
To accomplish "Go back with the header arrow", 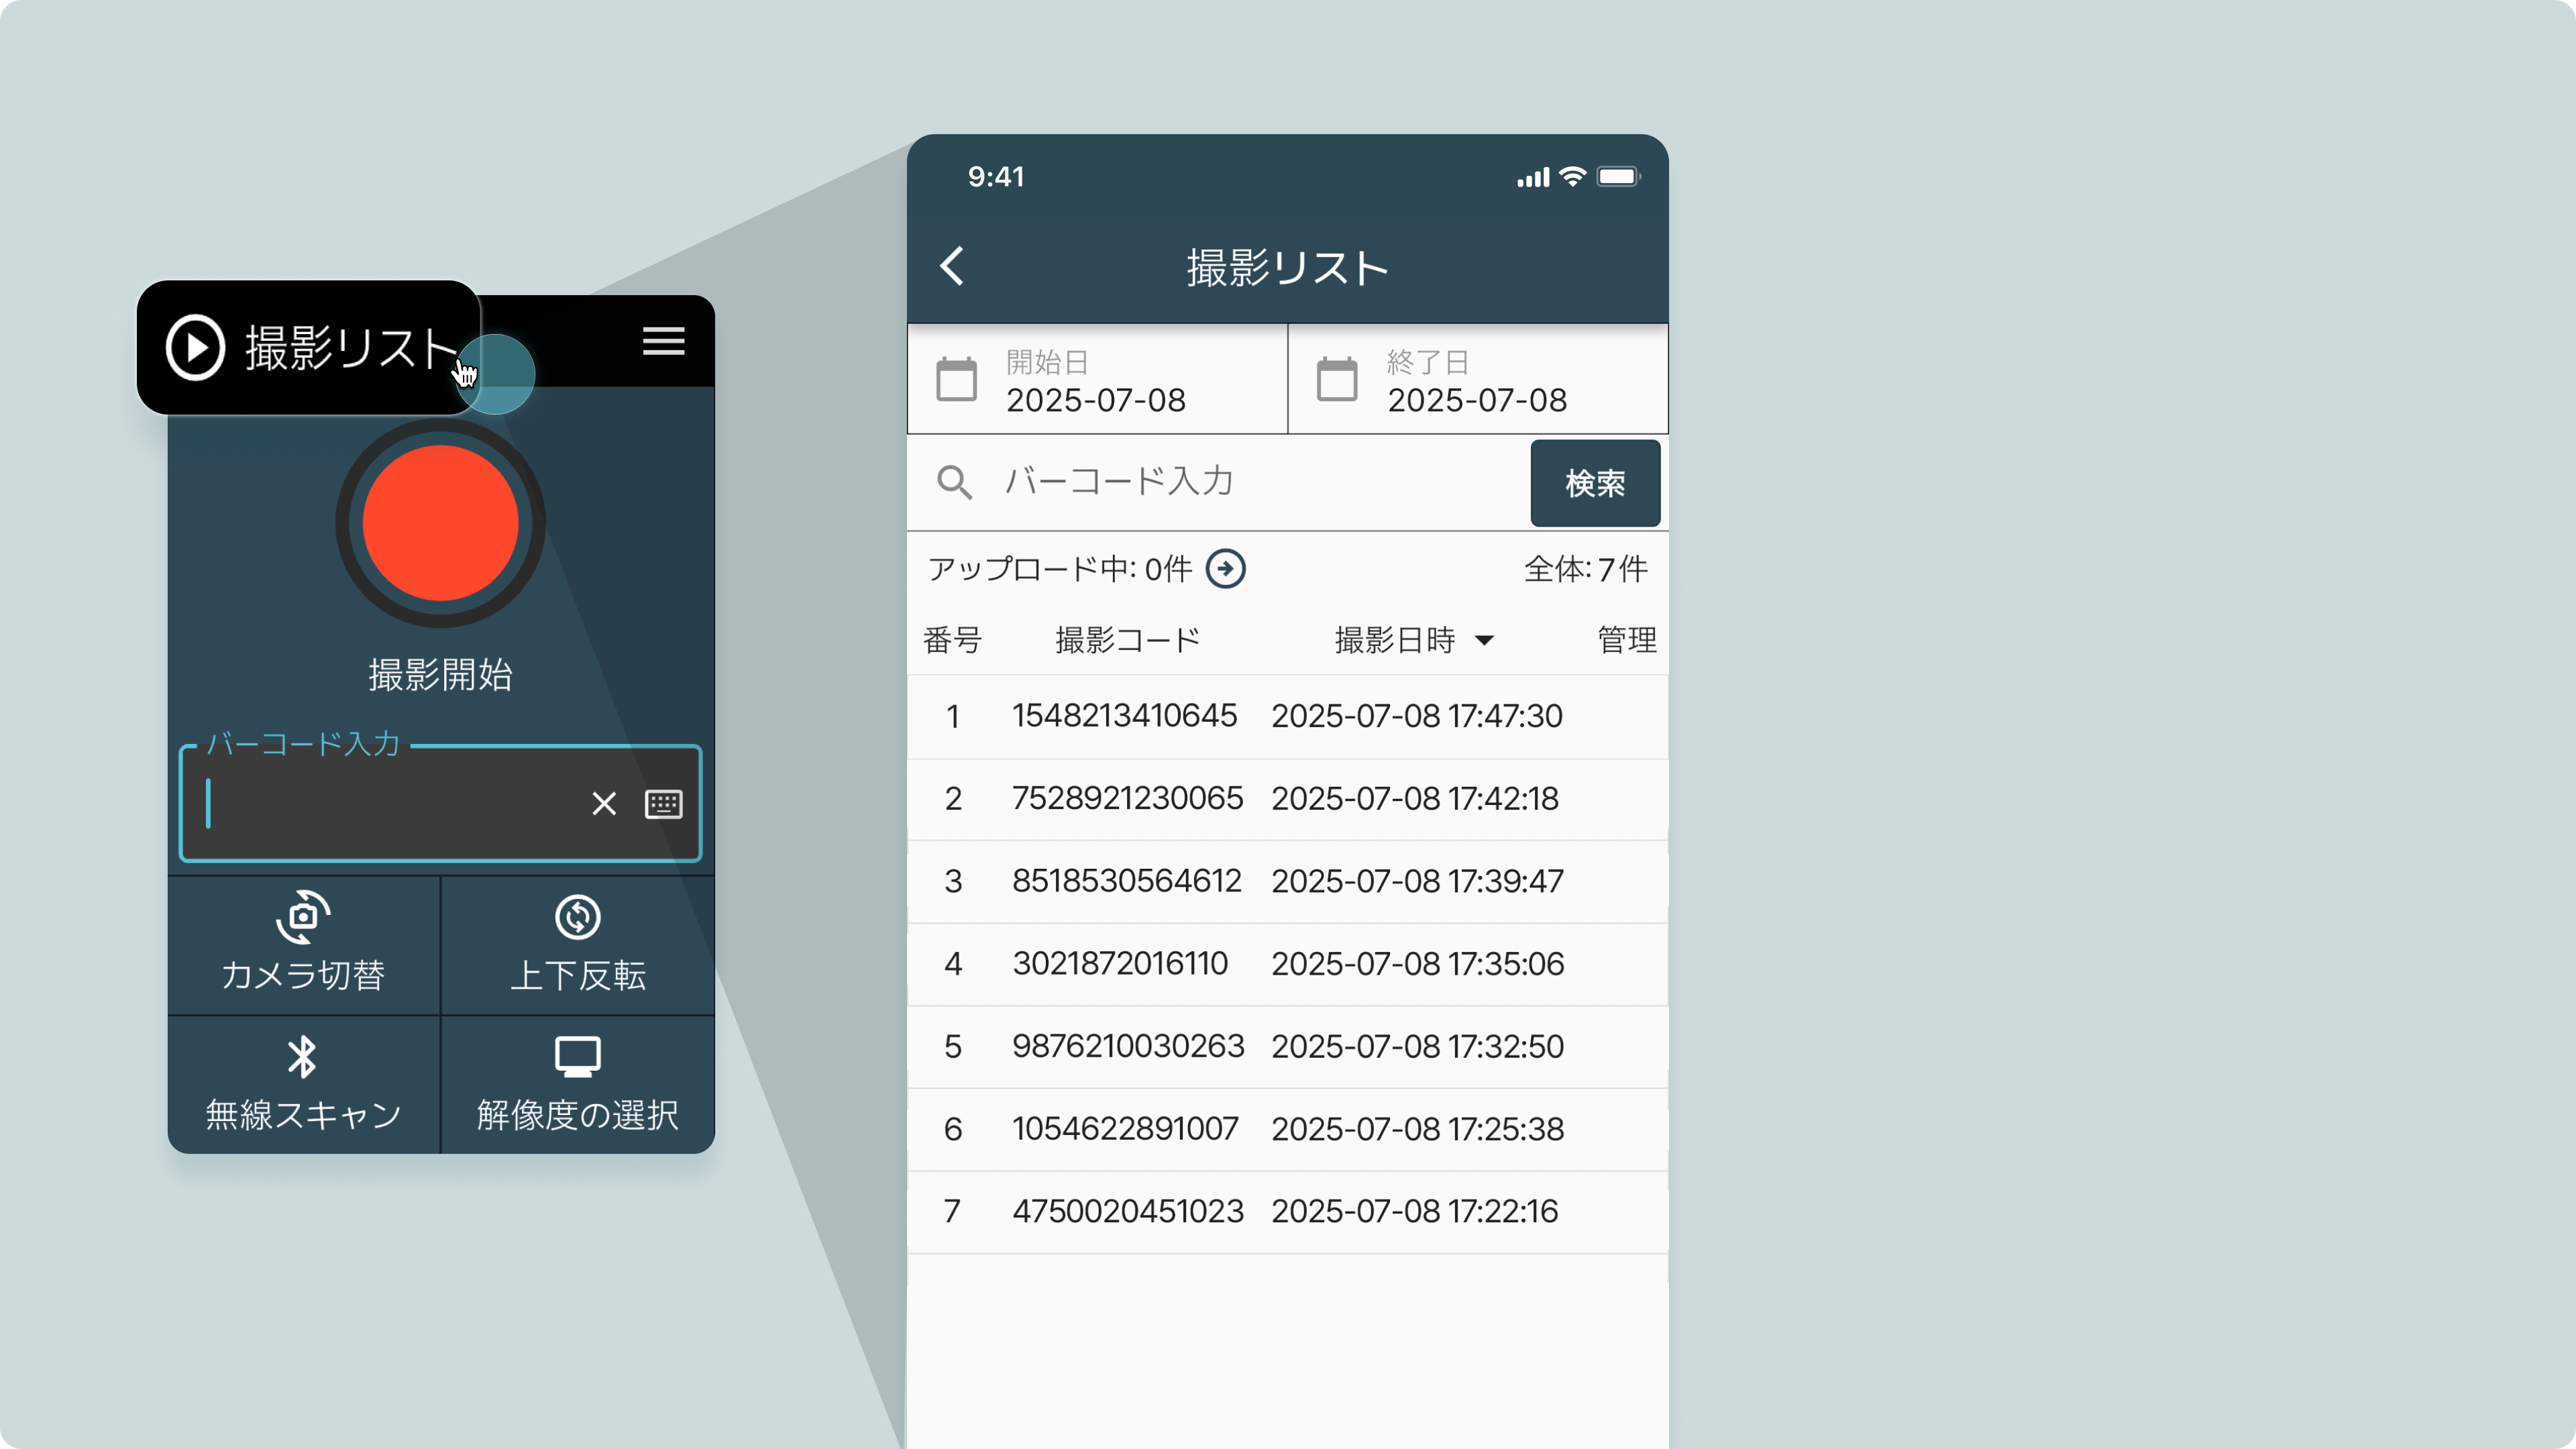I will (x=952, y=266).
